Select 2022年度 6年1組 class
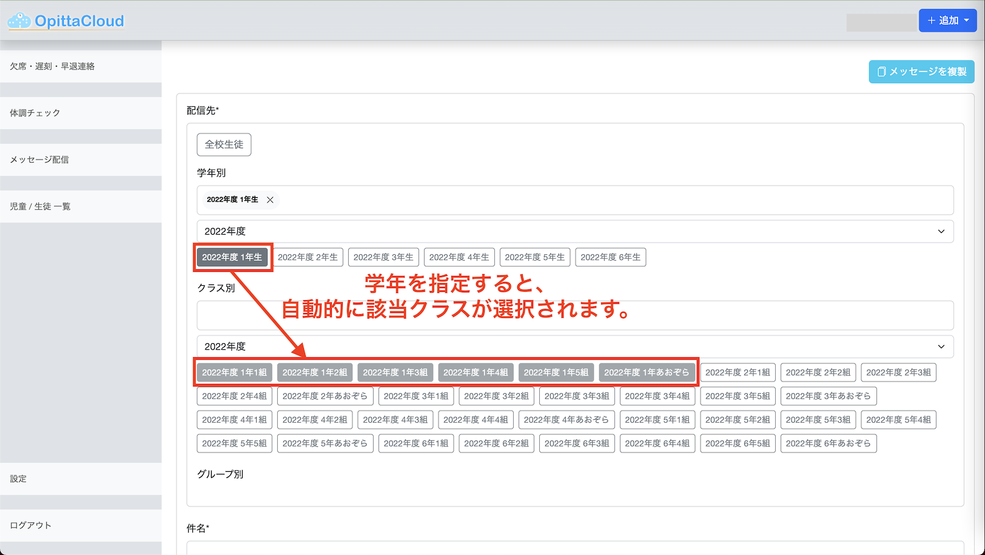This screenshot has width=985, height=555. pyautogui.click(x=416, y=443)
